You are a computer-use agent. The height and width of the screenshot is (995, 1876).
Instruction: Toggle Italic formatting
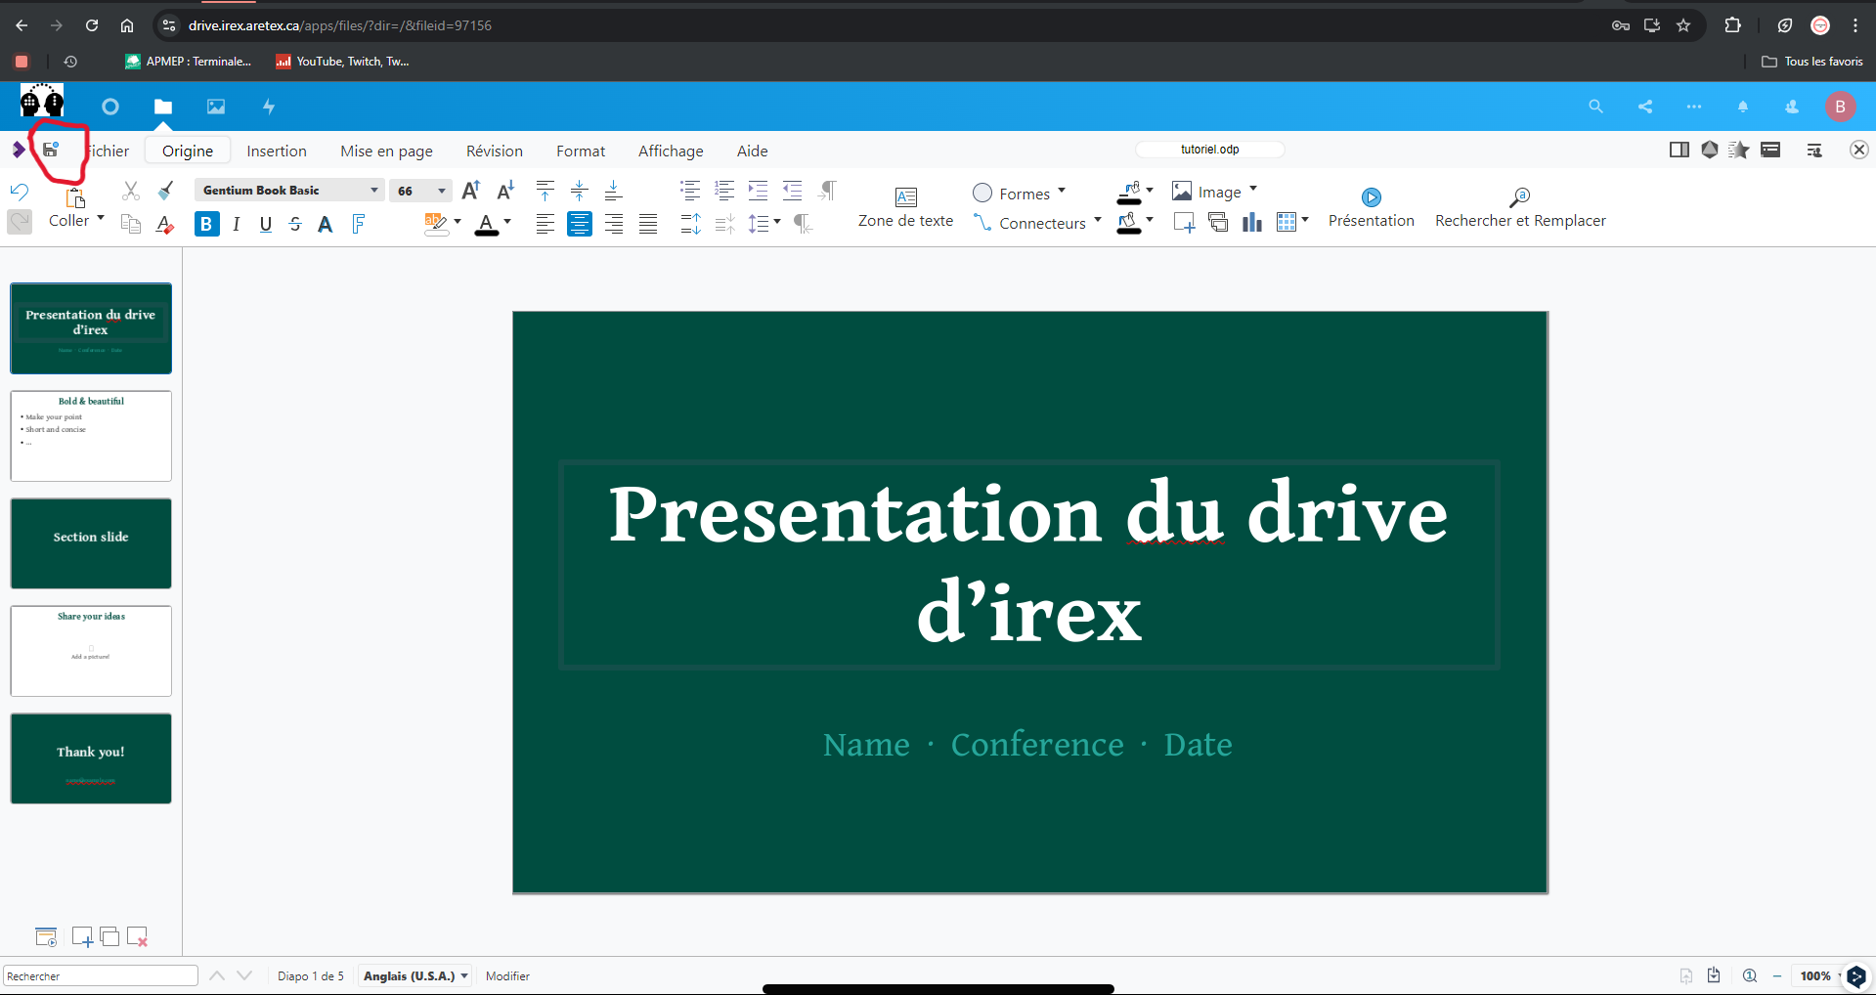coord(236,224)
